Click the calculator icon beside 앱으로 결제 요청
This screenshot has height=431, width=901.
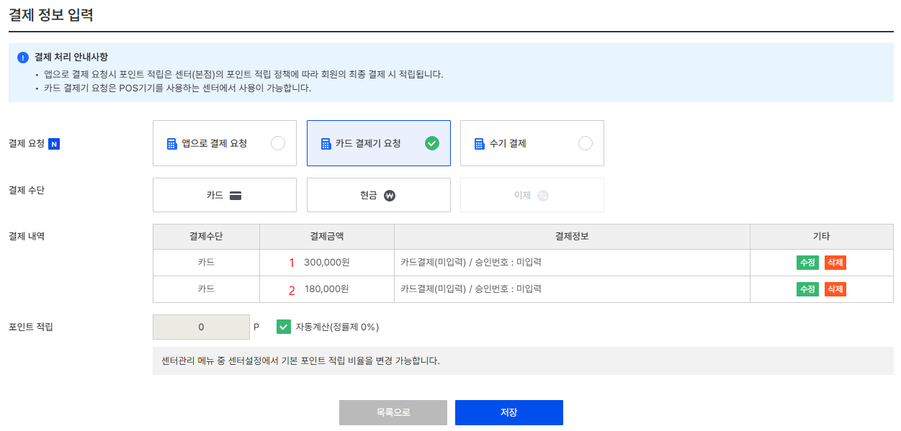coord(171,144)
